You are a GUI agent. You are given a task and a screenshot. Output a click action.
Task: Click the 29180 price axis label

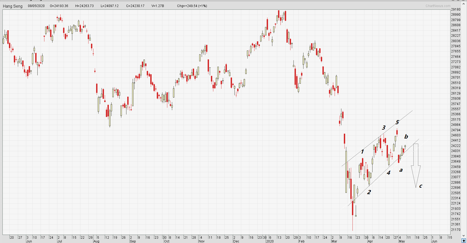[x=456, y=9]
